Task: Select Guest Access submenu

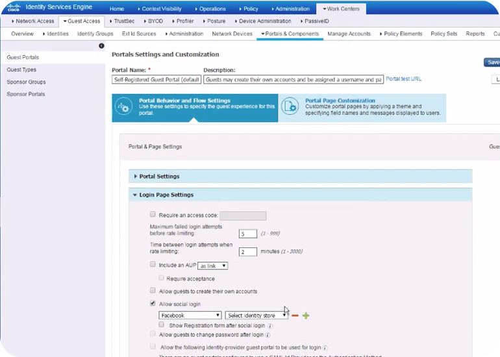Action: (x=82, y=21)
